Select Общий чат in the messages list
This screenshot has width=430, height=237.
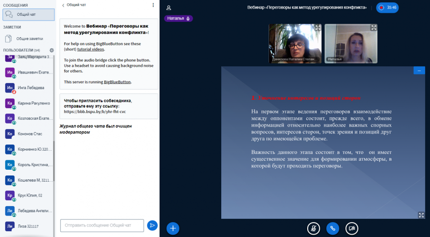coord(29,14)
